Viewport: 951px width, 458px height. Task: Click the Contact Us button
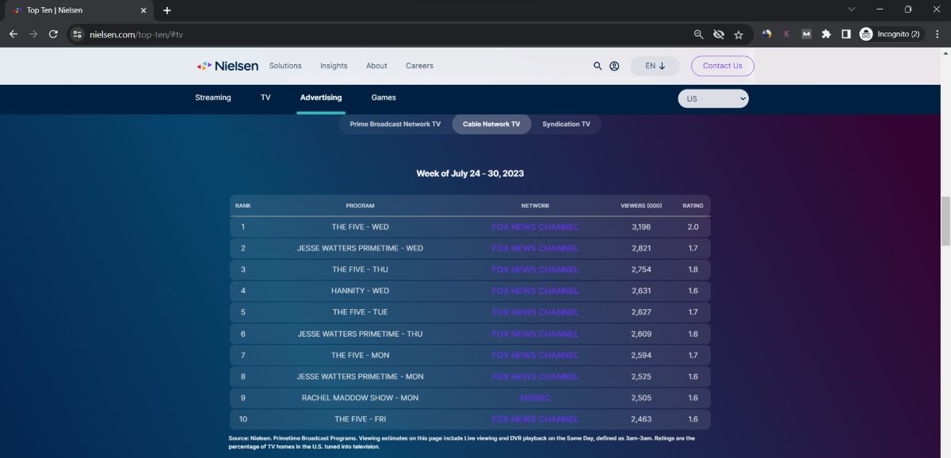[x=722, y=66]
